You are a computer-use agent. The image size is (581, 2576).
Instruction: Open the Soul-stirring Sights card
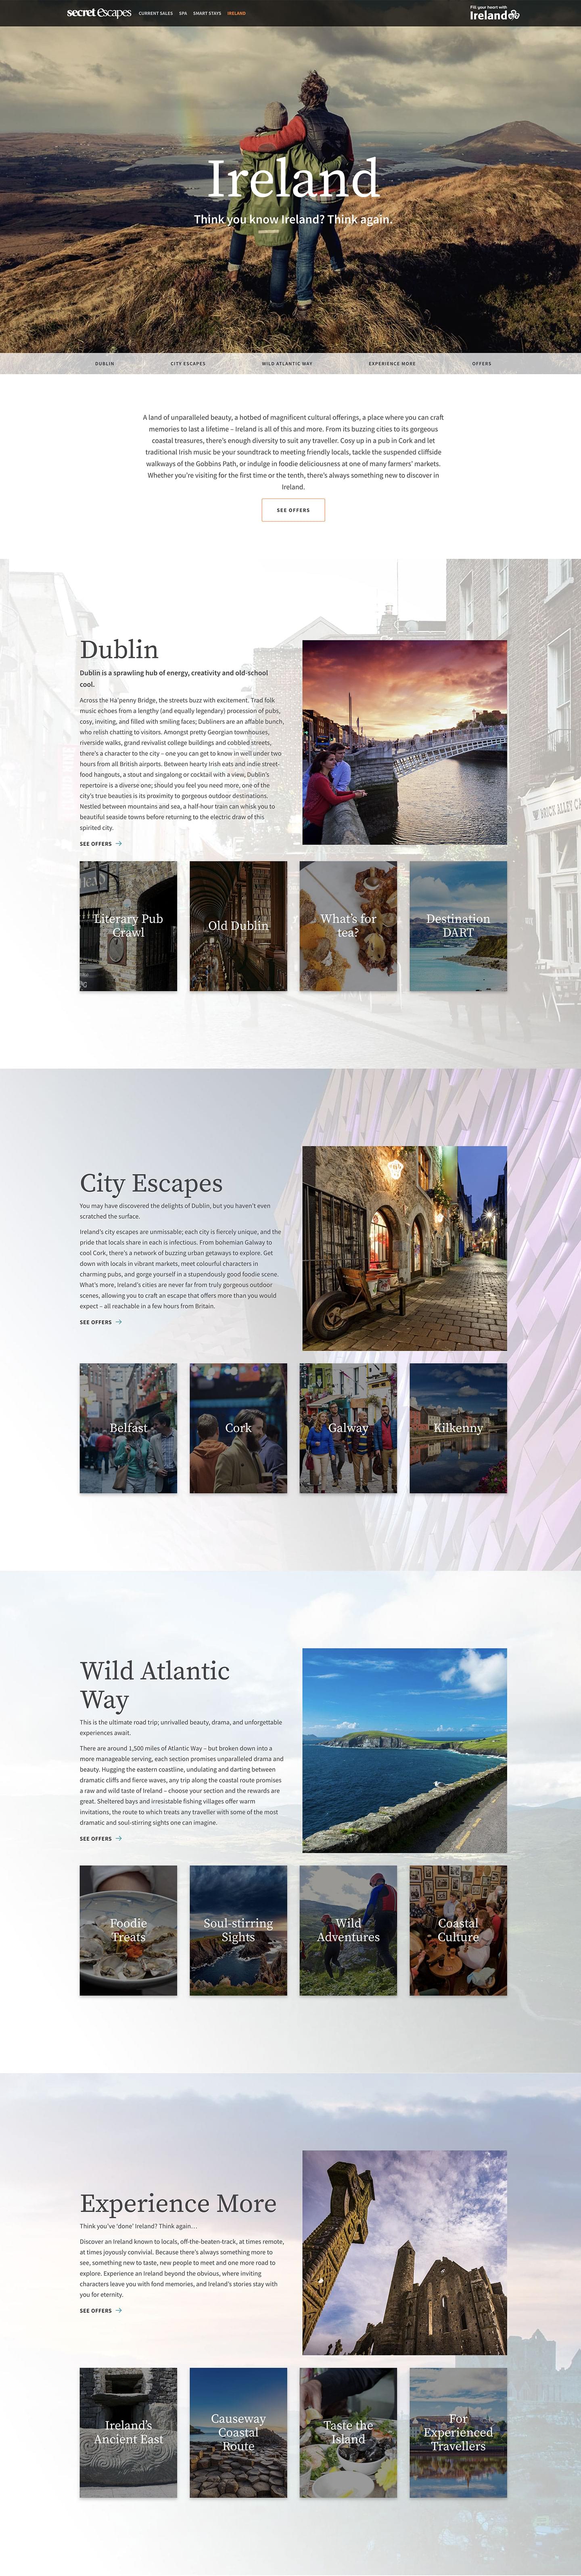[238, 1930]
